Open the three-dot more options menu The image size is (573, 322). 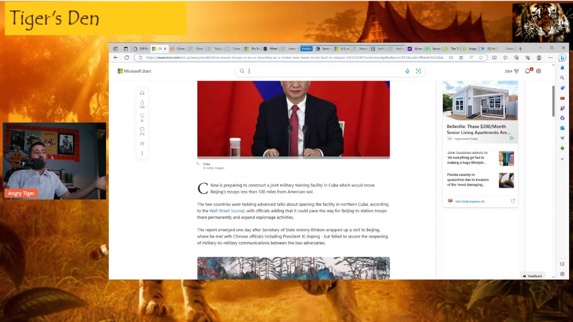click(x=142, y=153)
